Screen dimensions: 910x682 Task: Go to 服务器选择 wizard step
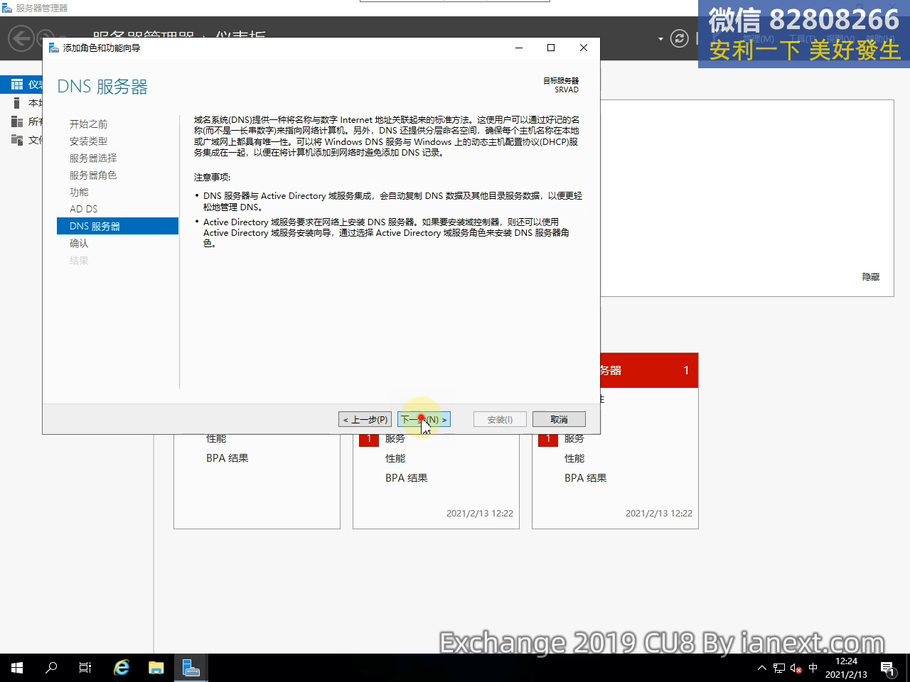[93, 158]
